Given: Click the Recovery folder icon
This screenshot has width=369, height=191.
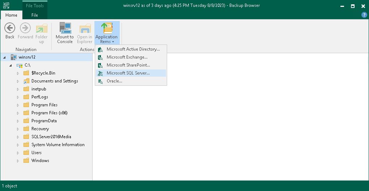Looking at the screenshot, I should pyautogui.click(x=26, y=129).
